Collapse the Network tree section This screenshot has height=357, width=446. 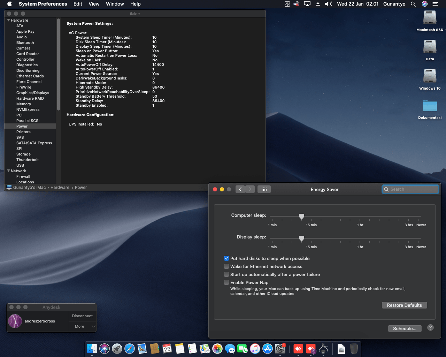[x=8, y=171]
